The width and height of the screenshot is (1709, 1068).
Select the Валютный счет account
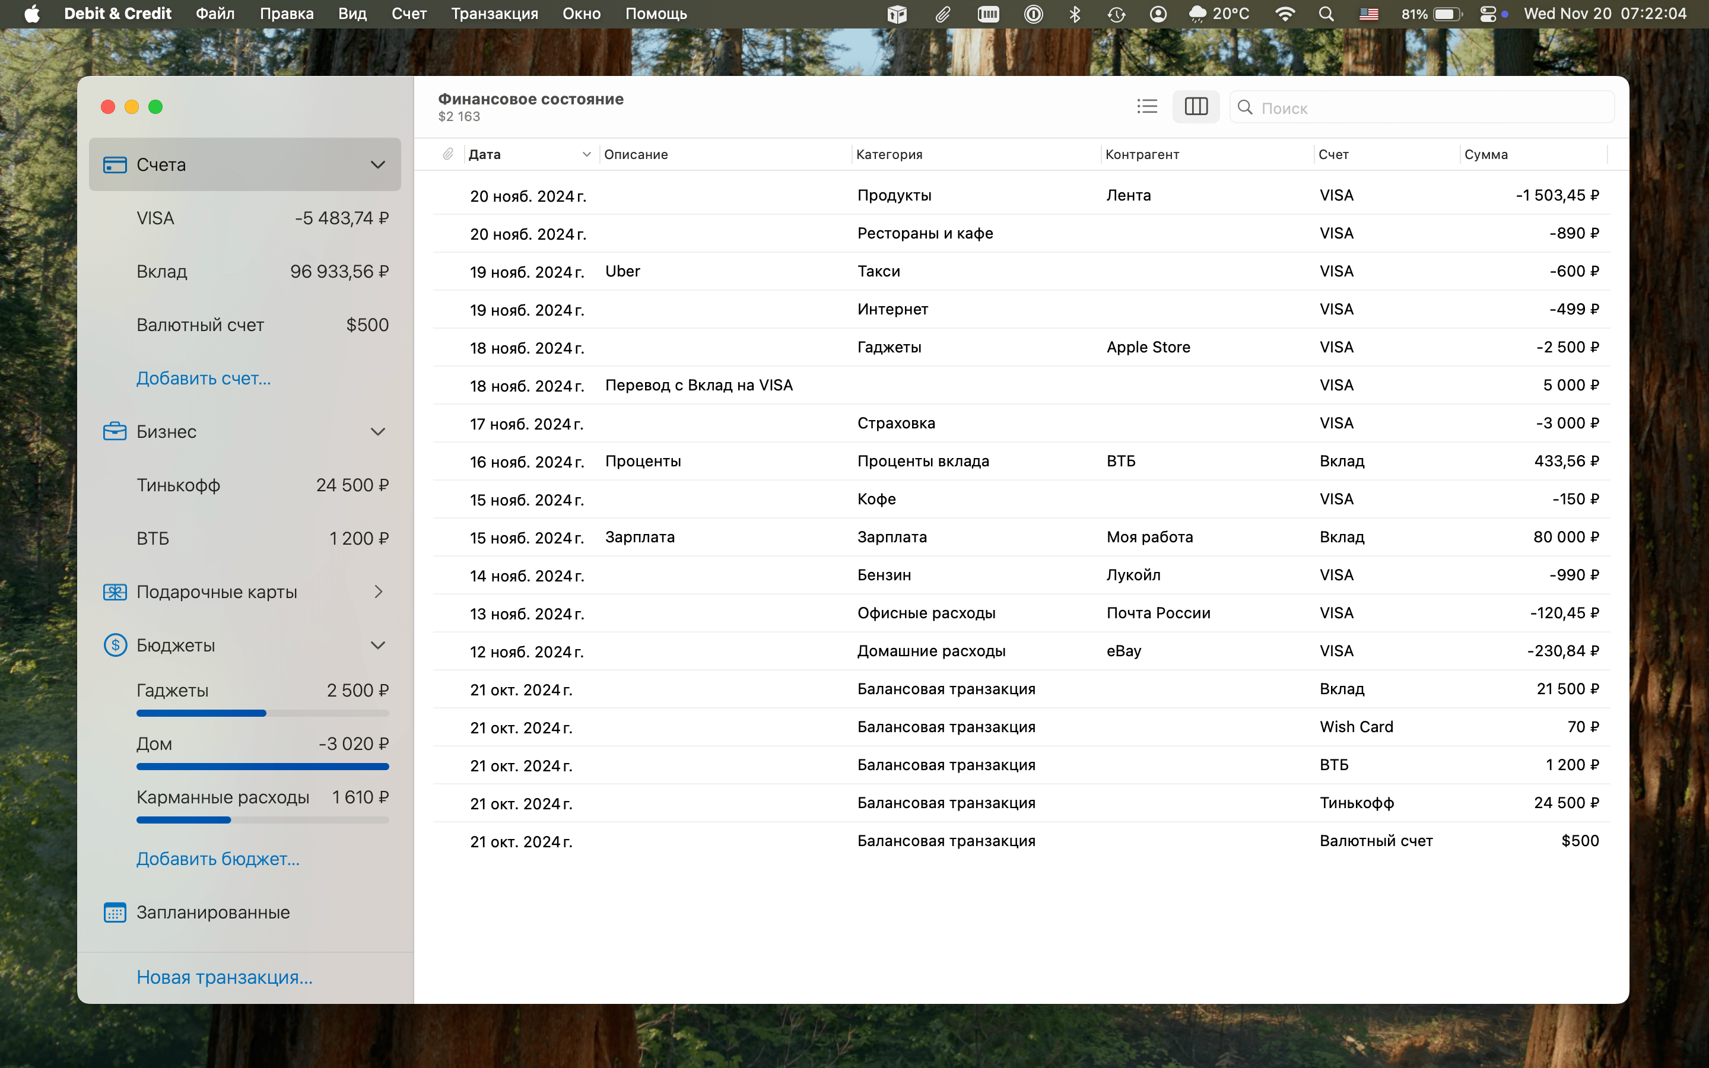[x=245, y=325]
